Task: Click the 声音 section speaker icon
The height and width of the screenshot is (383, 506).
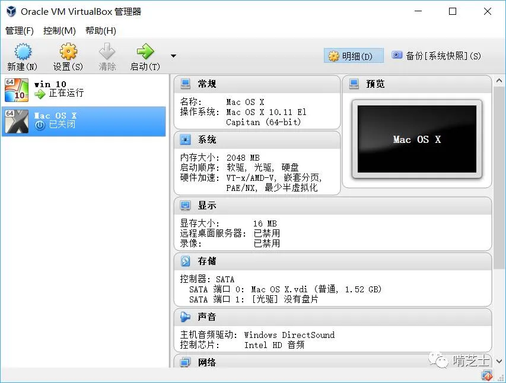Action: coord(186,317)
